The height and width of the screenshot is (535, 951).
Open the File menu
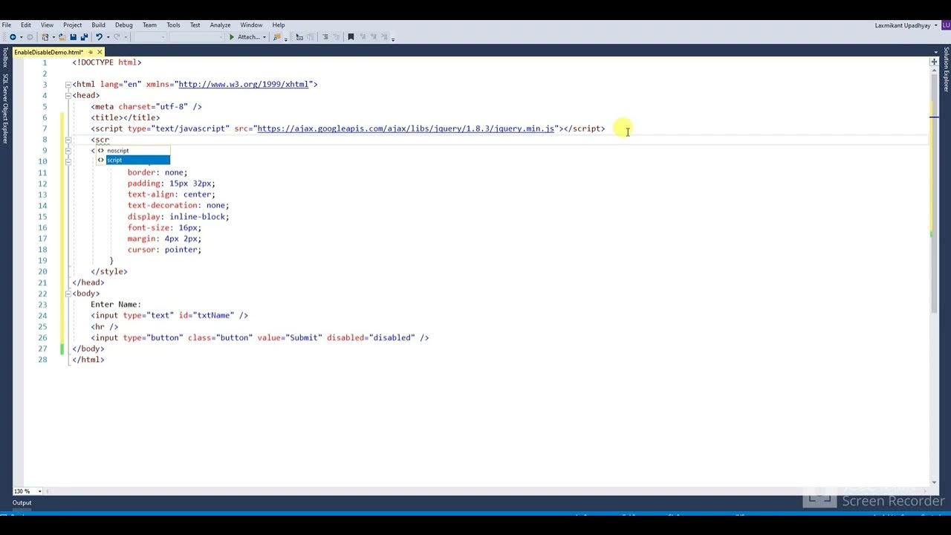(7, 25)
